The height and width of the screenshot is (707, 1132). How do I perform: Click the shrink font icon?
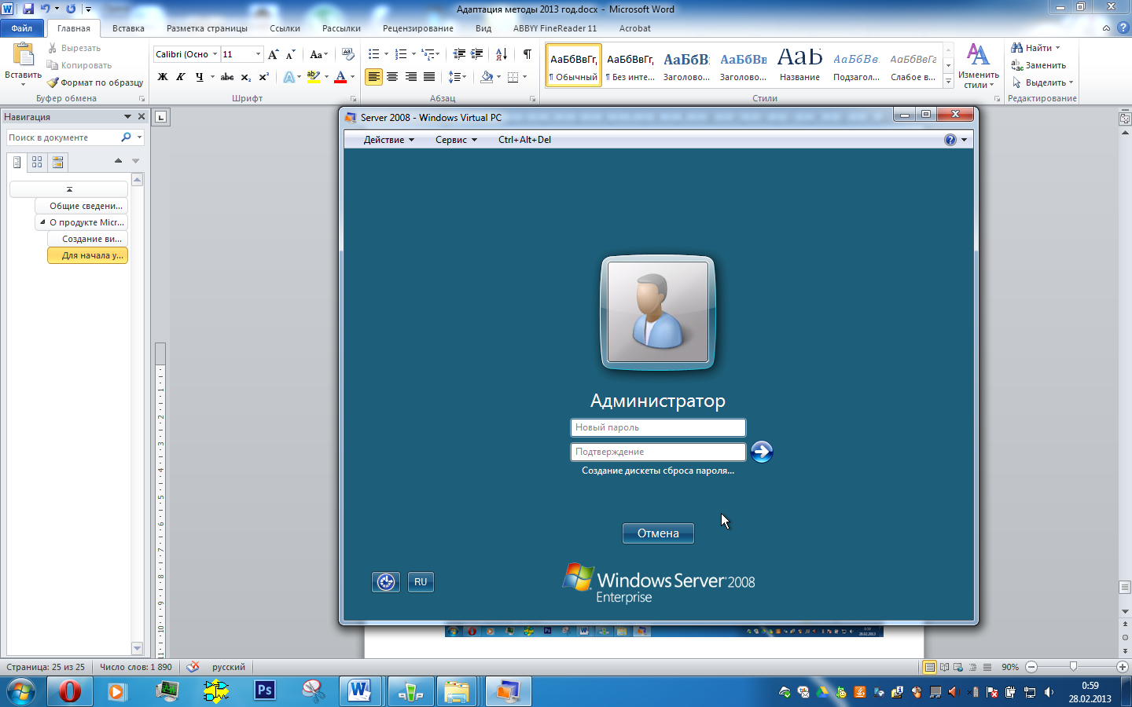(x=290, y=54)
